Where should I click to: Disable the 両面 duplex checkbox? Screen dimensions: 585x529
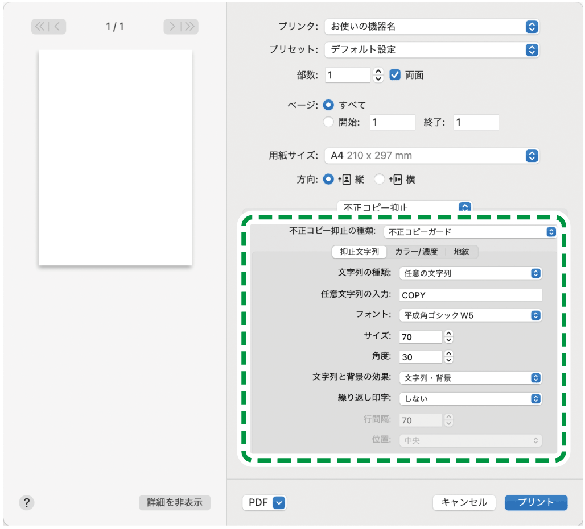(395, 74)
